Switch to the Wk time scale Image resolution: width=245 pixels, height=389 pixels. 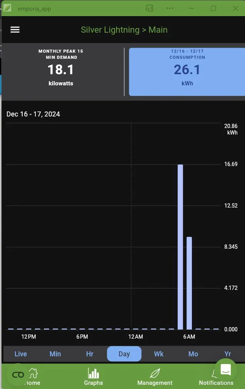(x=159, y=354)
